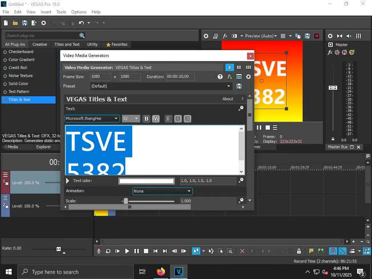
Task: Click the Duration timecode field
Action: click(181, 77)
